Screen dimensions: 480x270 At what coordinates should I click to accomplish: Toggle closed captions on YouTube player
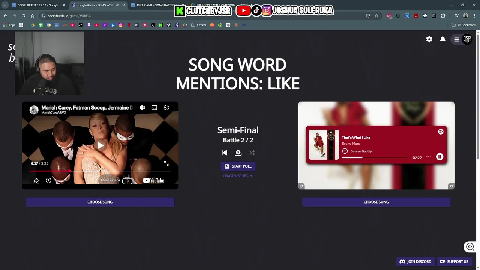pyautogui.click(x=154, y=108)
